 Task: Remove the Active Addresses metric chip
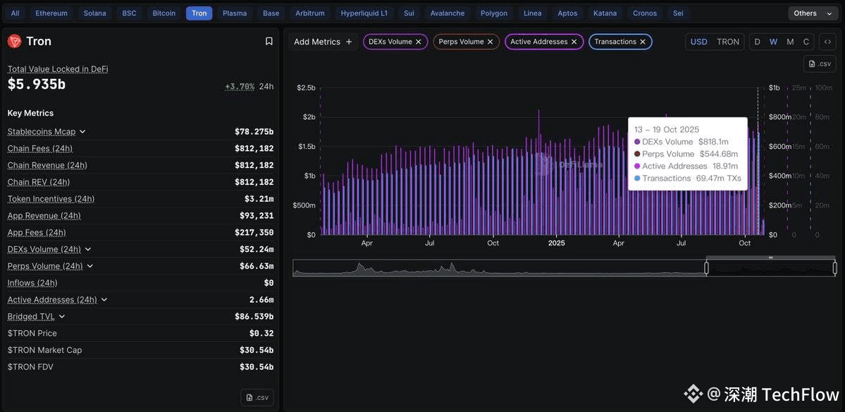pos(574,42)
